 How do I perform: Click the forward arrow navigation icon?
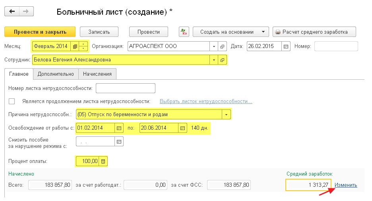point(26,11)
